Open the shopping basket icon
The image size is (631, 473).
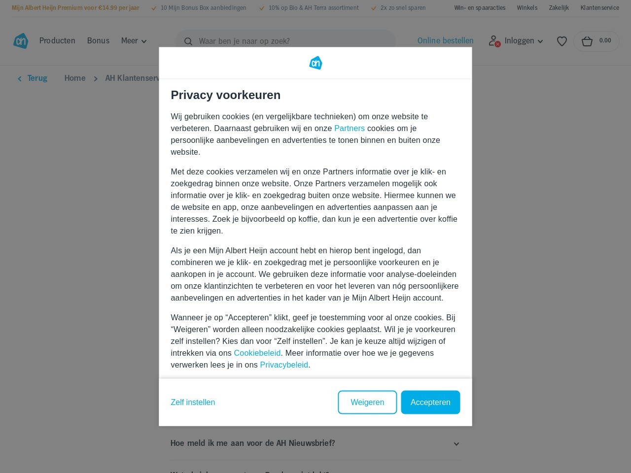[587, 41]
